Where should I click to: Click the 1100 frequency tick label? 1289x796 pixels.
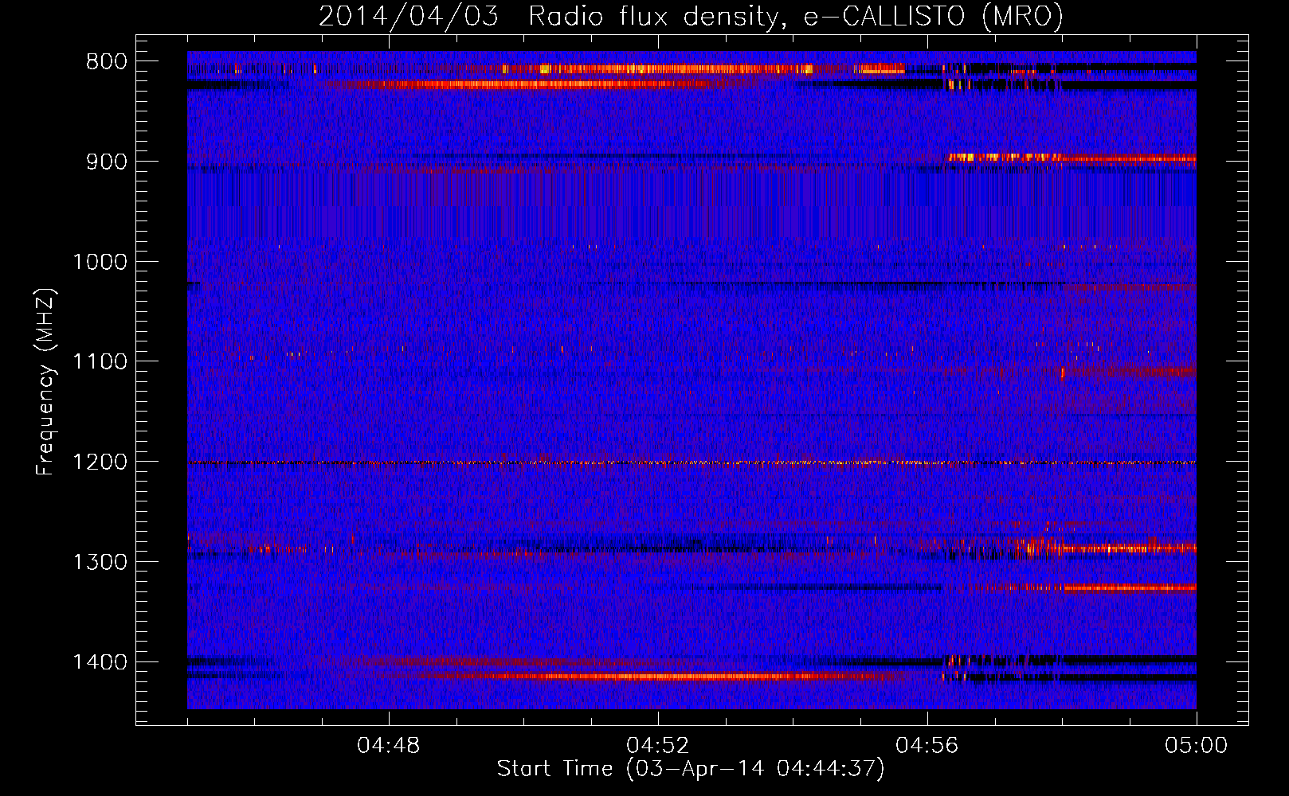click(x=100, y=361)
